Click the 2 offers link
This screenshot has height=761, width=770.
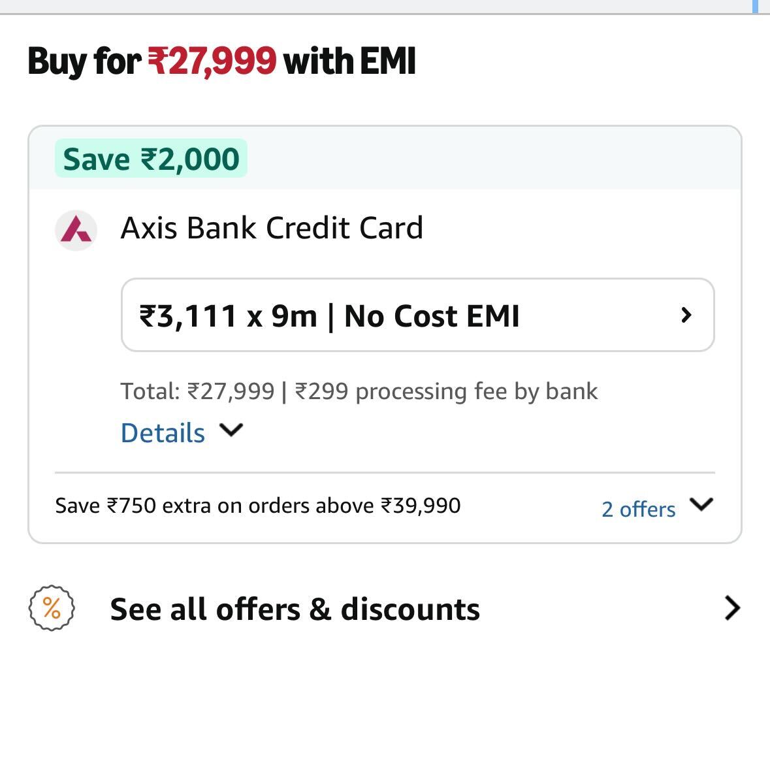coord(638,509)
